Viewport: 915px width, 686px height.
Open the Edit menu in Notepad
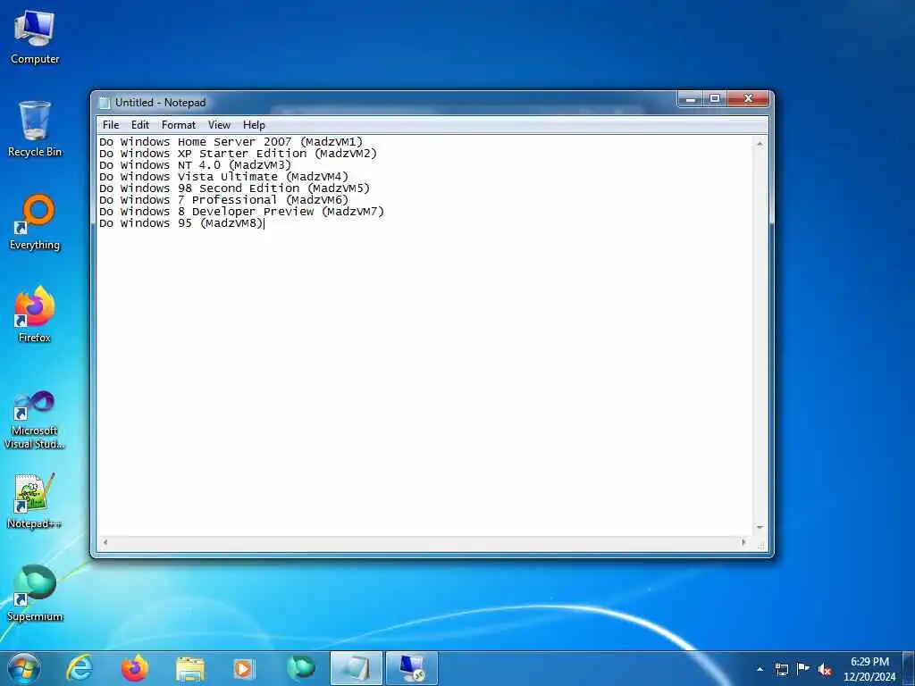coord(140,125)
